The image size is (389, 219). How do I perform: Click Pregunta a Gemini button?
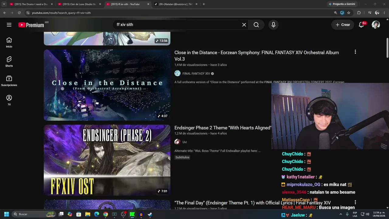[x=342, y=4]
